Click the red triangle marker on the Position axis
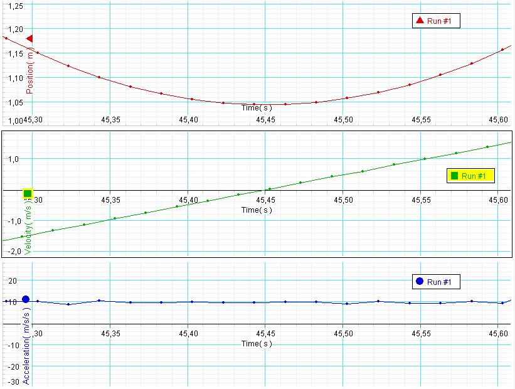The width and height of the screenshot is (515, 389). click(29, 39)
